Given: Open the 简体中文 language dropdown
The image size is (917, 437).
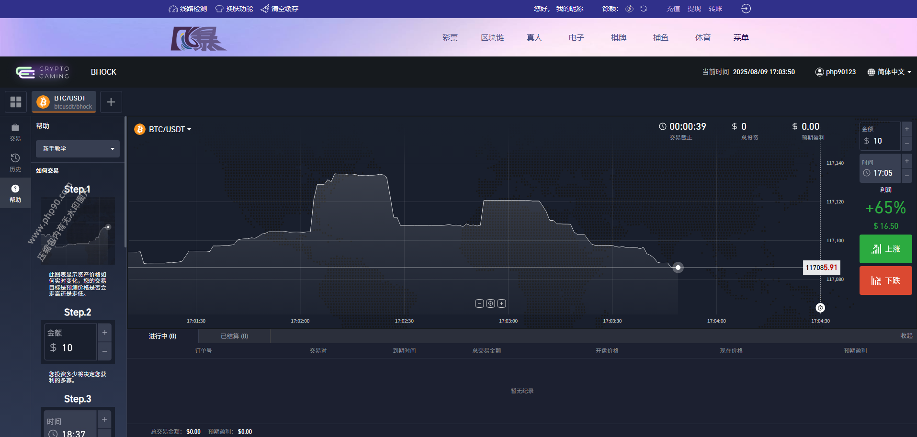Looking at the screenshot, I should (x=890, y=72).
